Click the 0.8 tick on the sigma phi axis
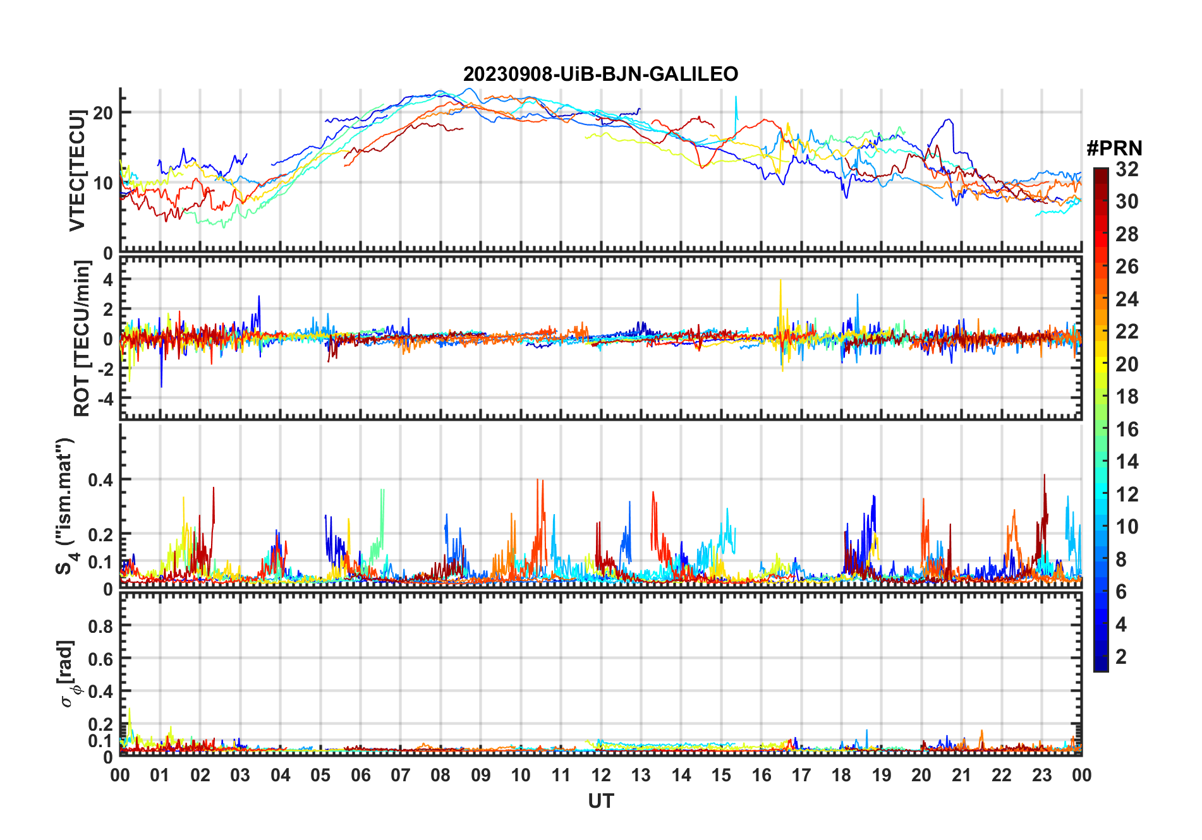1202x840 pixels. (100, 626)
